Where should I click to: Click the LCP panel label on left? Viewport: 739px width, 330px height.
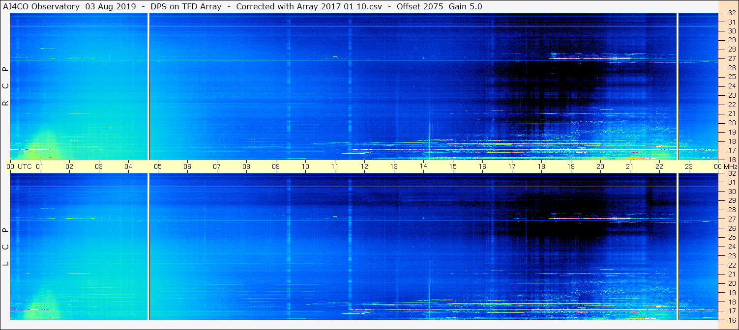[x=5, y=247]
